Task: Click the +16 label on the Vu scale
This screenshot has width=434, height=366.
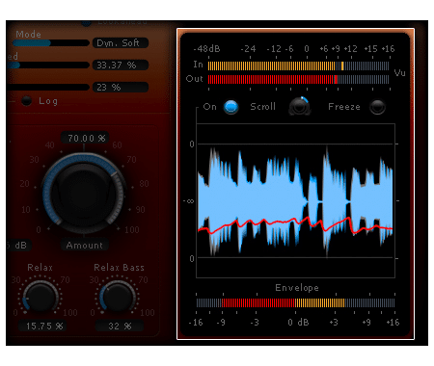Action: (x=388, y=49)
